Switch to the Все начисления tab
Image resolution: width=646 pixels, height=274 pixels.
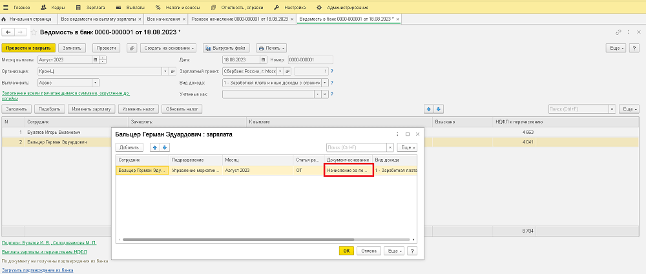click(x=163, y=19)
